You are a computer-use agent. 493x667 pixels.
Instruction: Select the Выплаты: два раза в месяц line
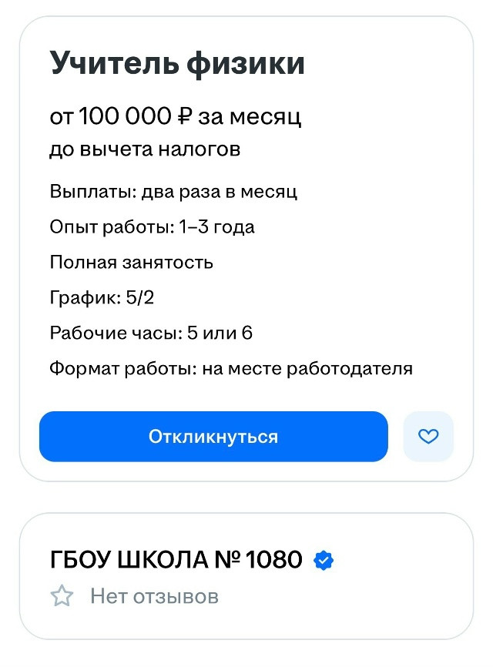[173, 192]
